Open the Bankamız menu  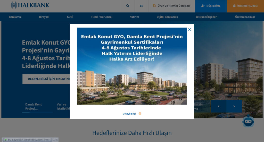point(15,17)
